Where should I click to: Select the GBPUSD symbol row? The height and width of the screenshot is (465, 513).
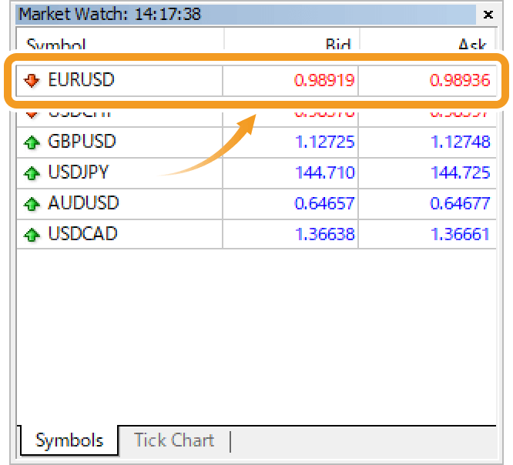tap(82, 142)
